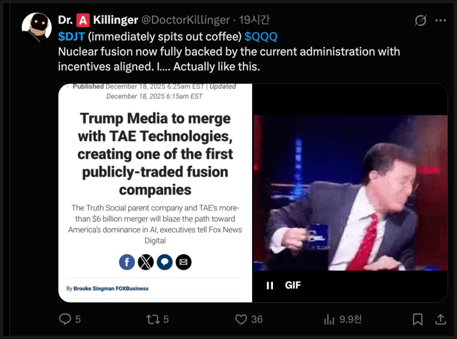Click the Facebook share icon in article
This screenshot has width=457, height=339.
click(127, 262)
